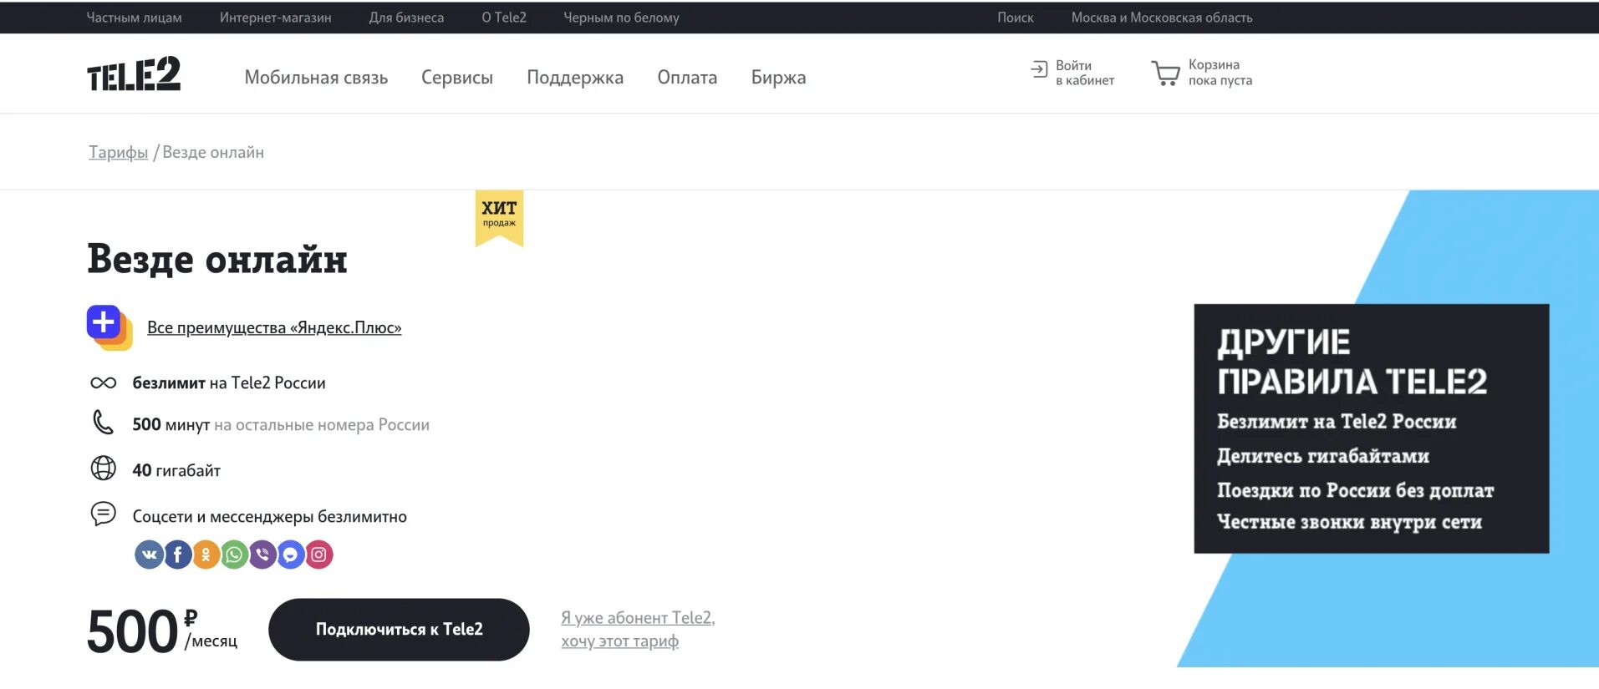
Task: Open Мобильная связь menu
Action: [316, 78]
